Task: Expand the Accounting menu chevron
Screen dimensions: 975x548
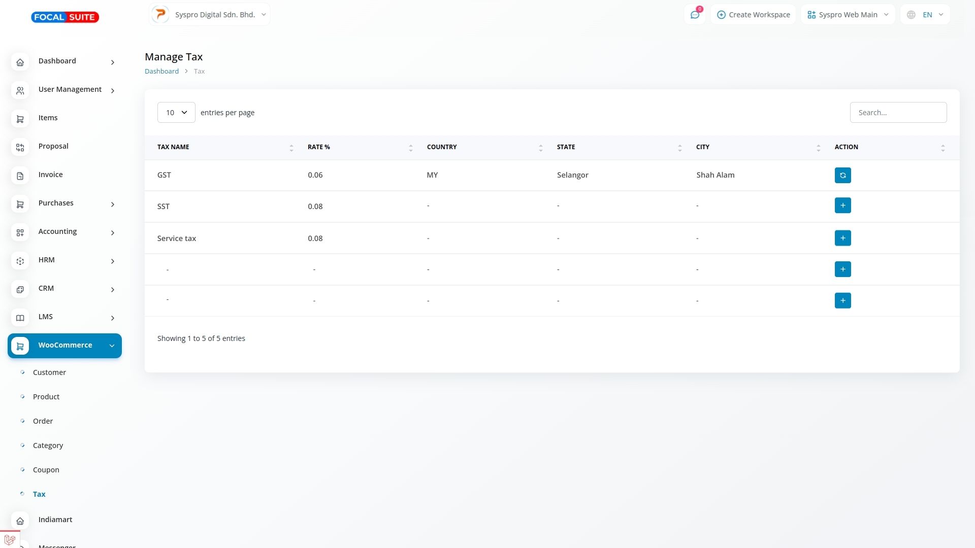Action: 113,233
